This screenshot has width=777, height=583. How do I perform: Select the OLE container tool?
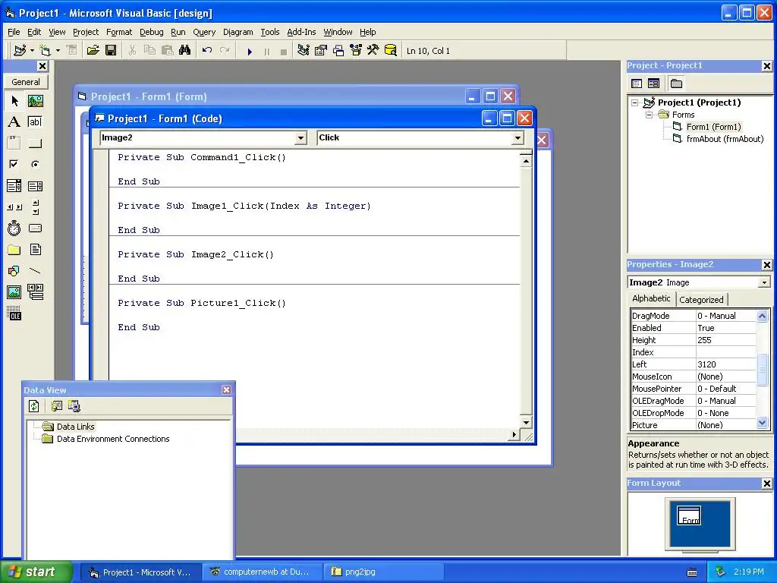tap(14, 314)
